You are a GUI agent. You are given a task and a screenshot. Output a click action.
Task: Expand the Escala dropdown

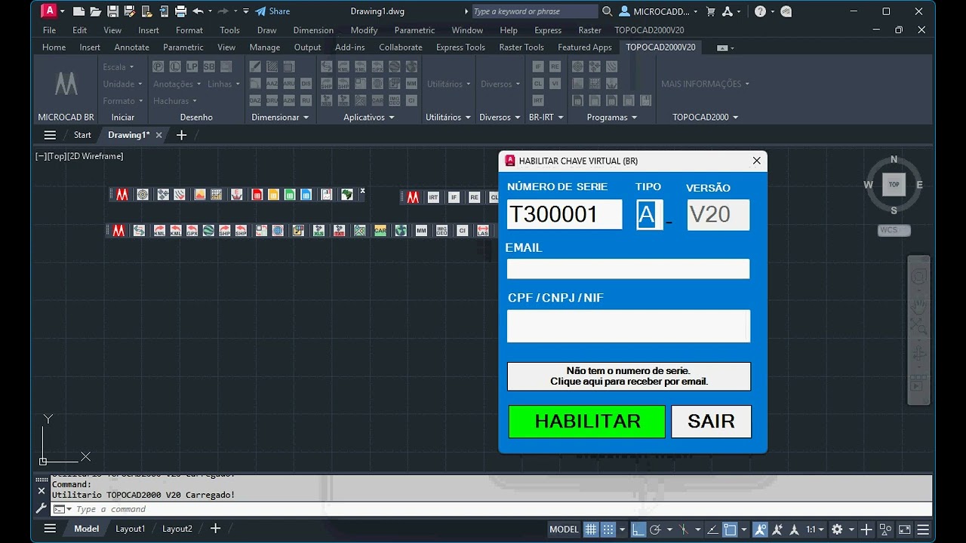click(118, 67)
